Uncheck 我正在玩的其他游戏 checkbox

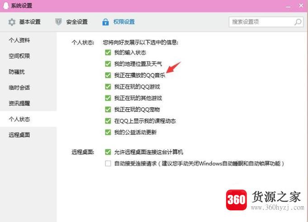pos(108,98)
